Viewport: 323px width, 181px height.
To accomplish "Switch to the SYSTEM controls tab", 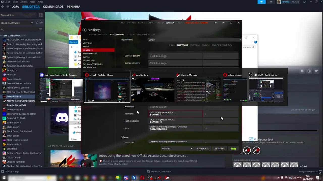I will [x=195, y=45].
